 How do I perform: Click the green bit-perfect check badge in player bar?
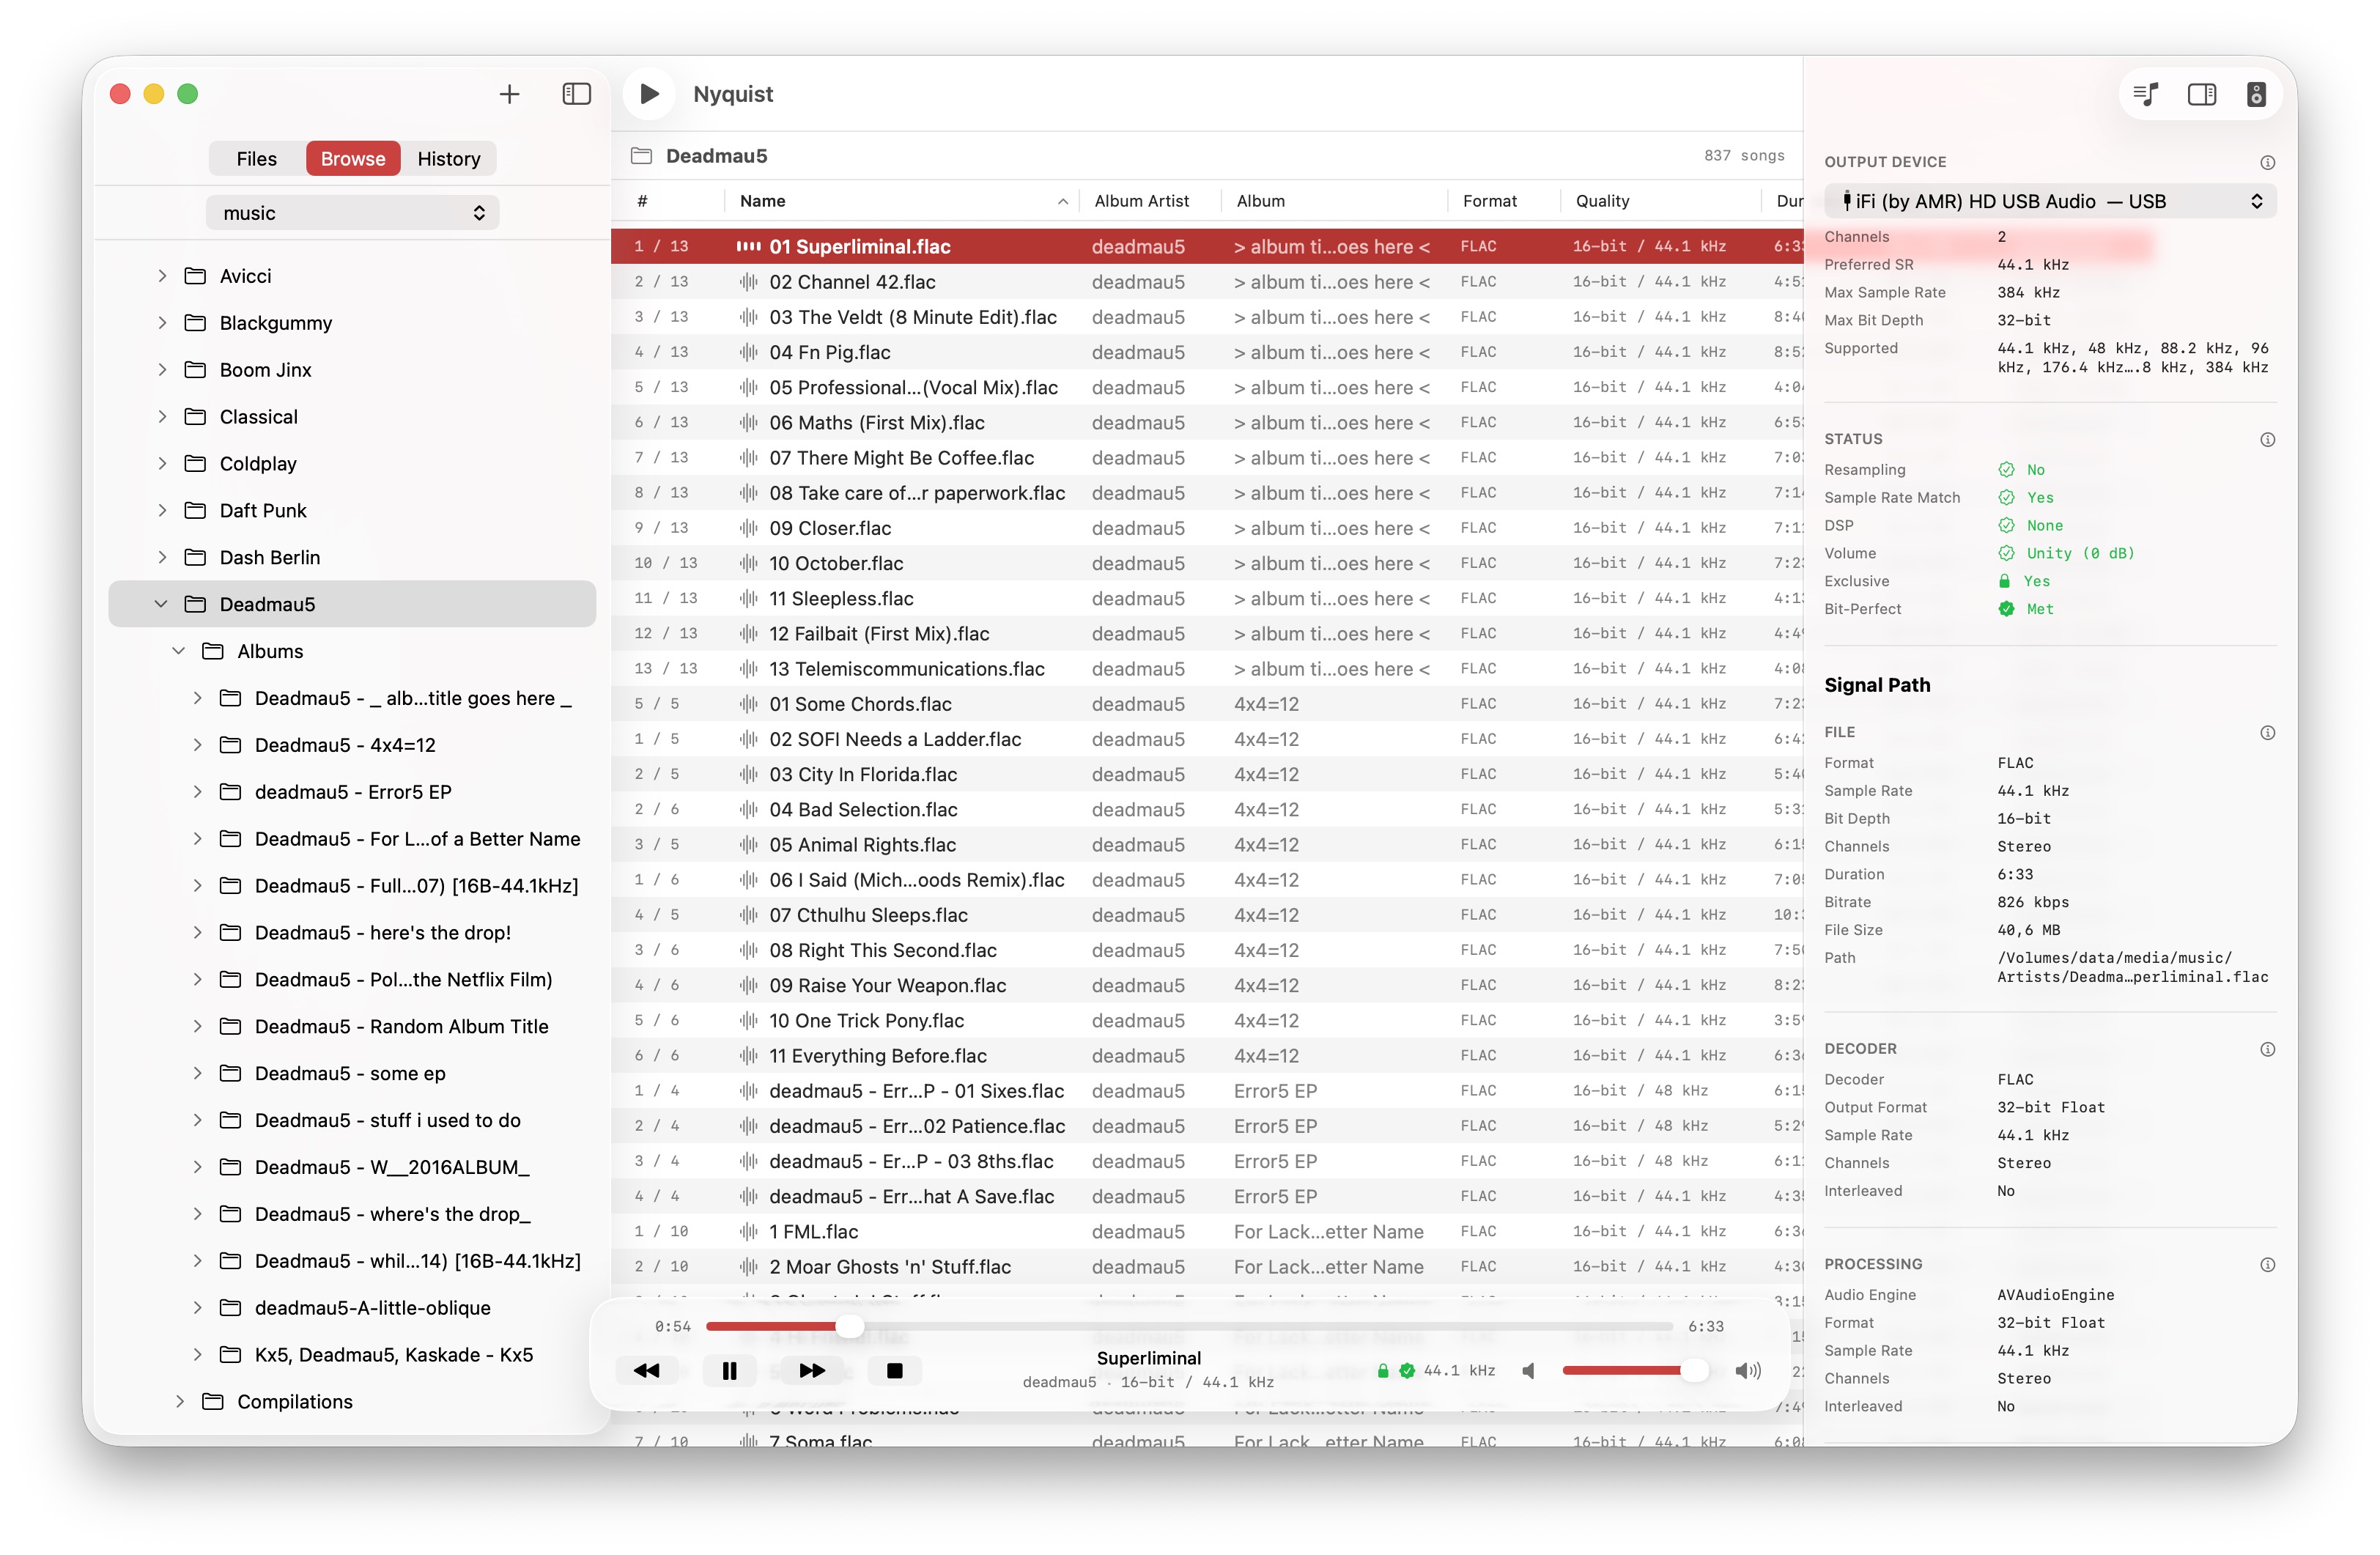pyautogui.click(x=1407, y=1370)
